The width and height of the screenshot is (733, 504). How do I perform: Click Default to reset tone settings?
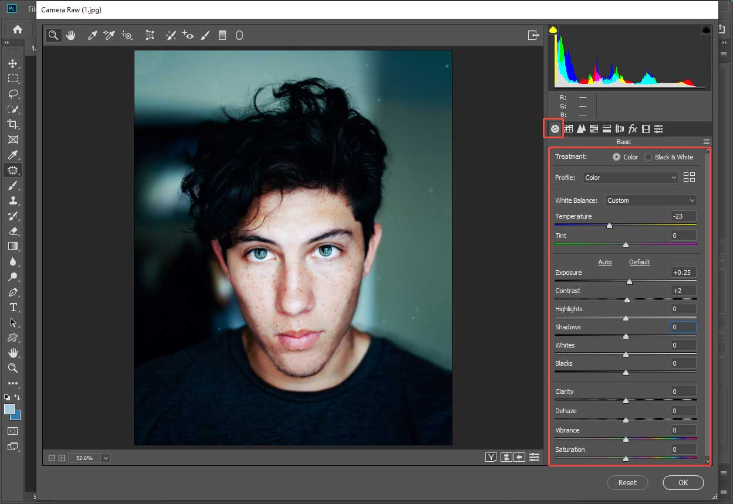[x=639, y=262]
